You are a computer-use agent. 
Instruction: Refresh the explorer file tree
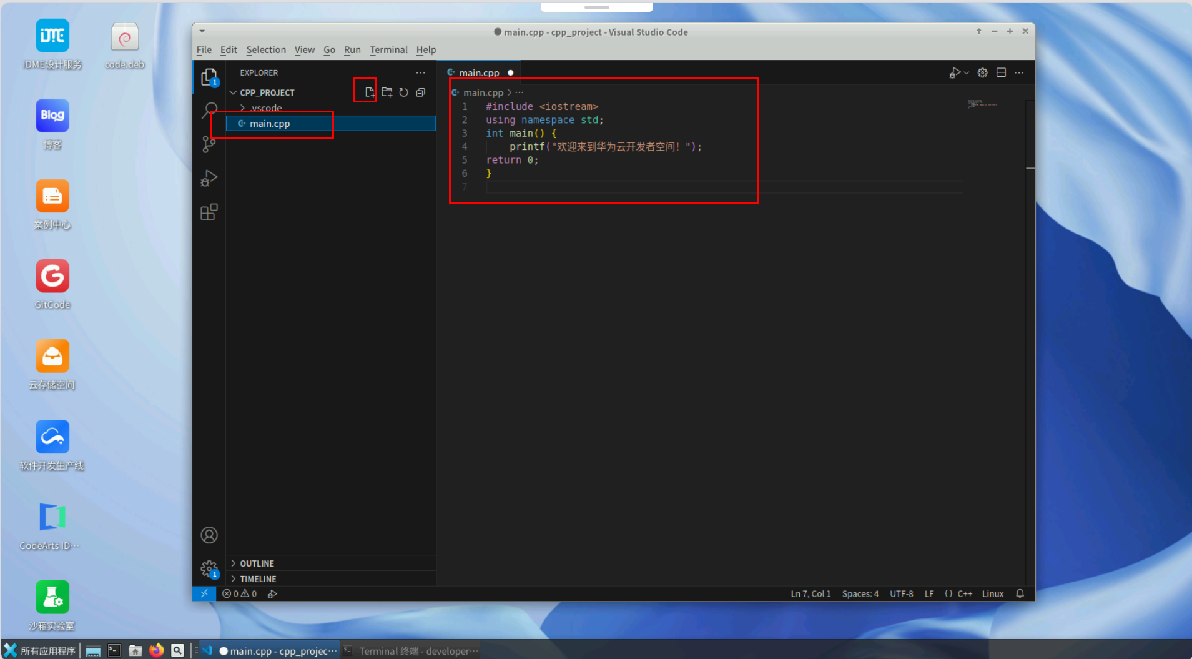pos(404,92)
